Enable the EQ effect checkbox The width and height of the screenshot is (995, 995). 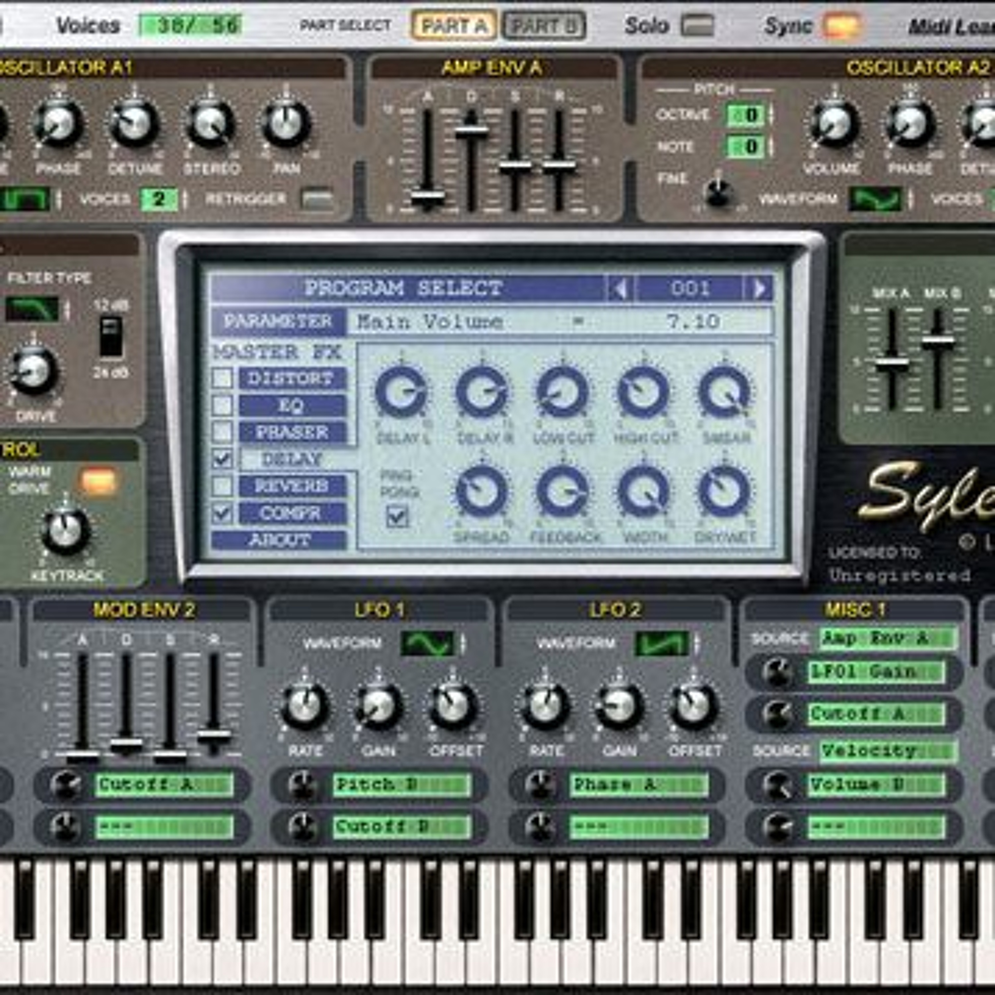click(223, 405)
